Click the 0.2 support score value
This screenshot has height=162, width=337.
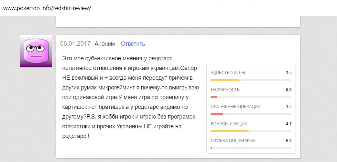(288, 141)
